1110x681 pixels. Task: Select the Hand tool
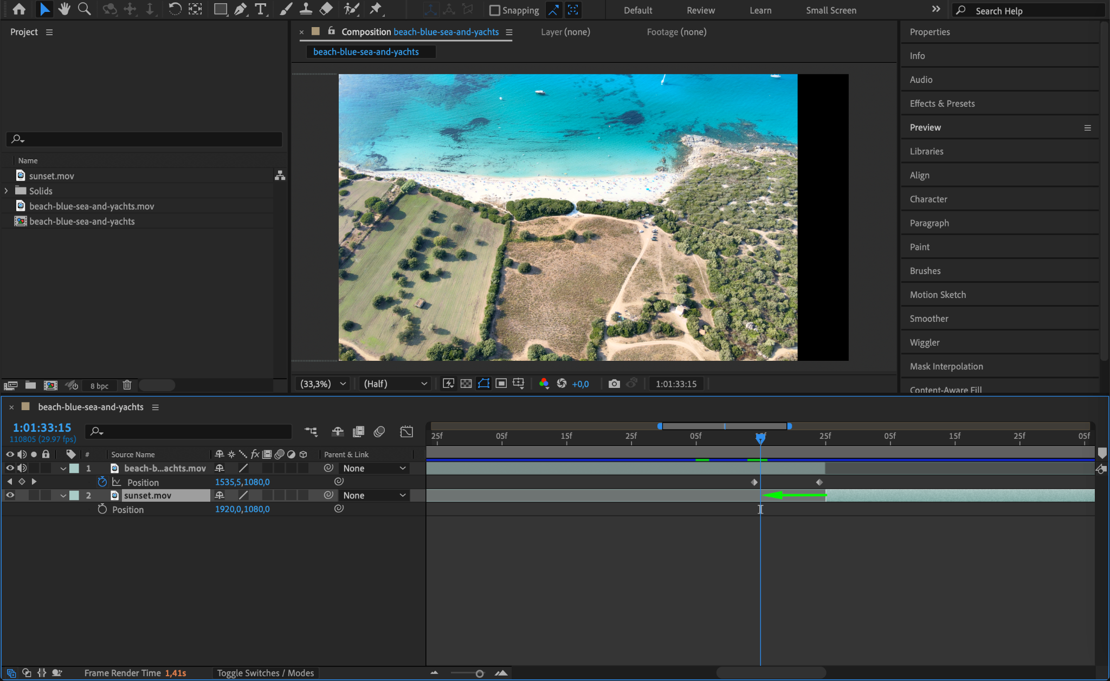pos(64,9)
